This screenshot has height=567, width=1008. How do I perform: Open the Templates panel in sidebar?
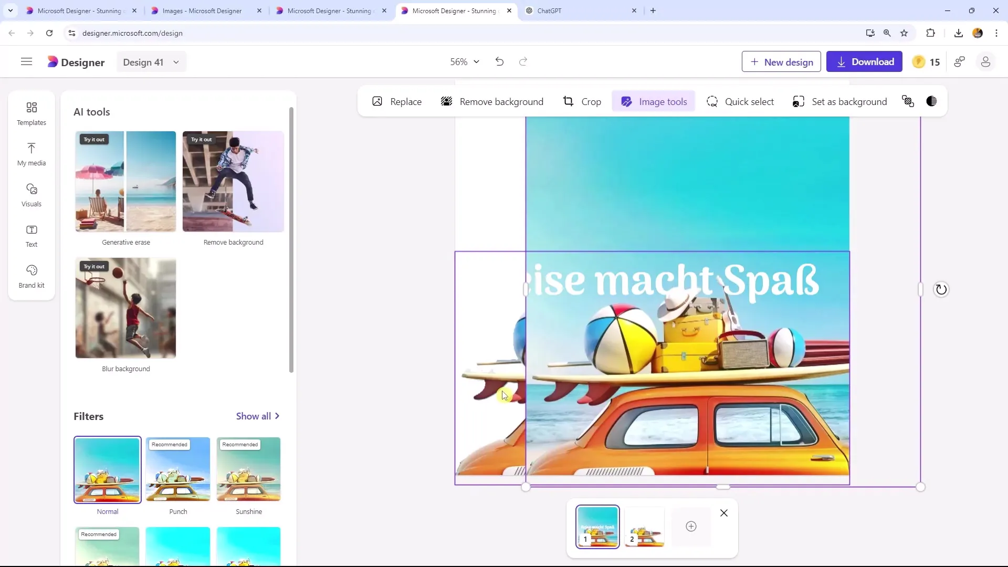pyautogui.click(x=31, y=113)
